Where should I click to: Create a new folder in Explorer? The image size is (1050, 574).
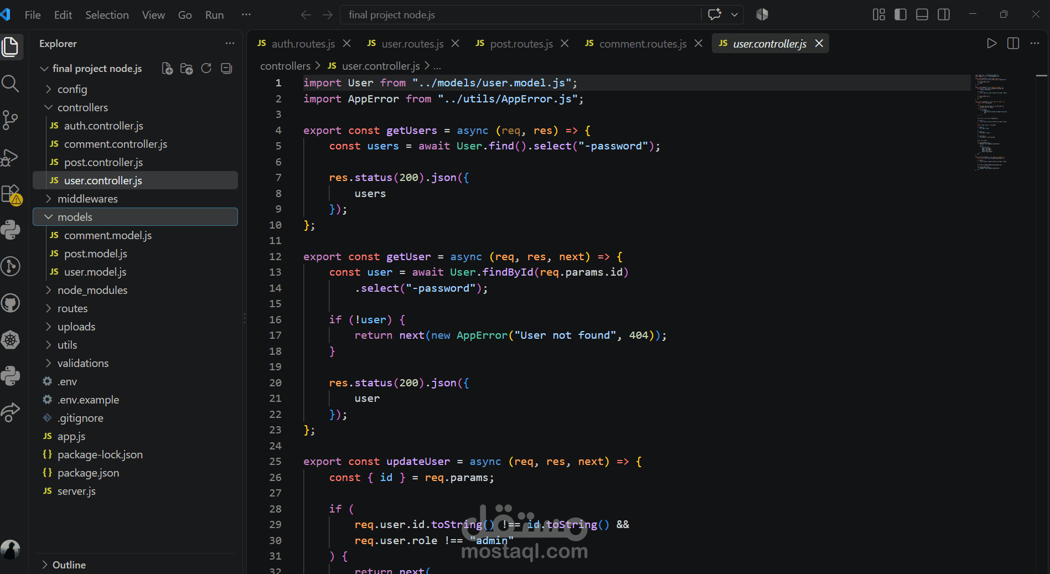click(187, 69)
